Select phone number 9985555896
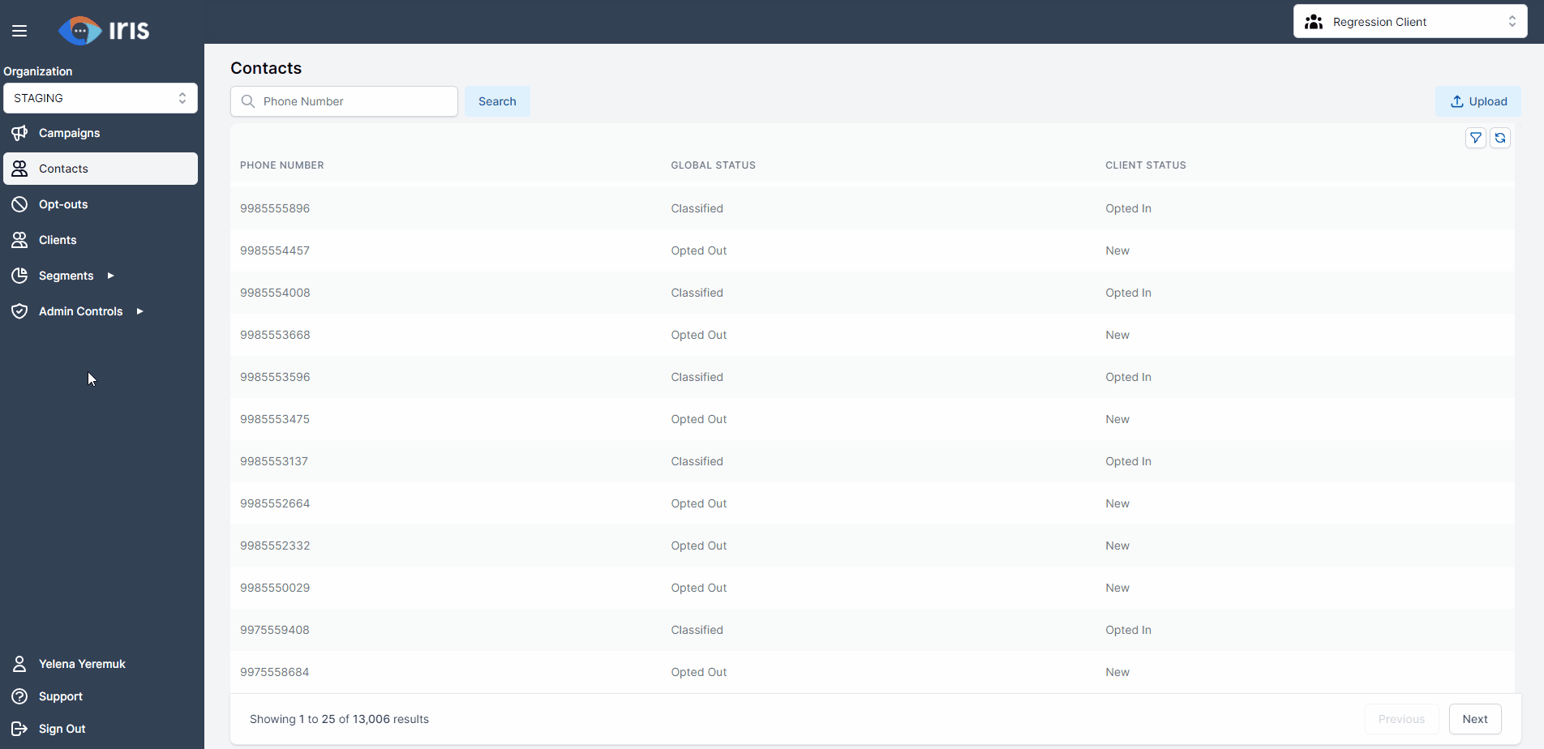 click(x=275, y=208)
